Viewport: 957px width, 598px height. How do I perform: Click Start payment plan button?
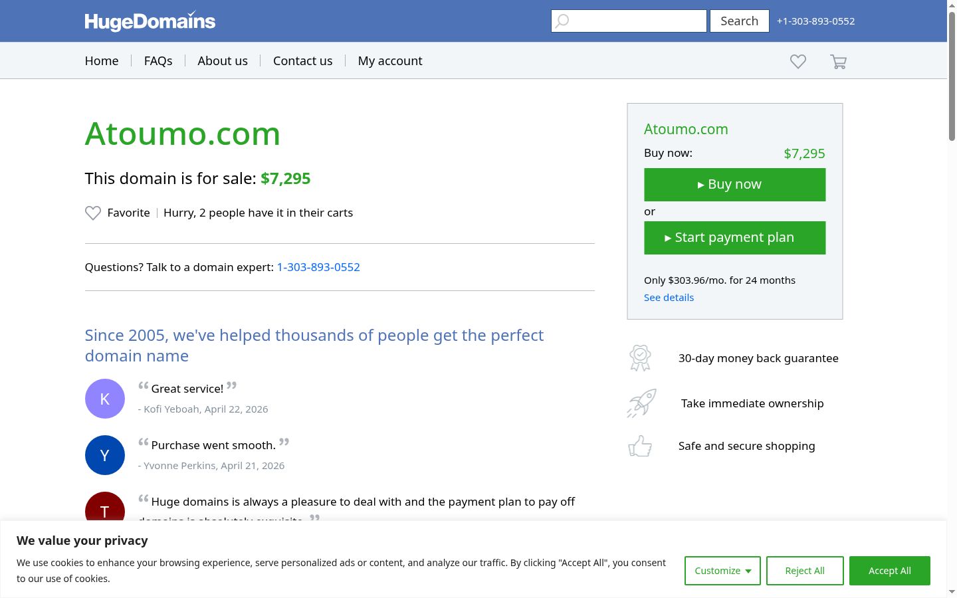(735, 238)
